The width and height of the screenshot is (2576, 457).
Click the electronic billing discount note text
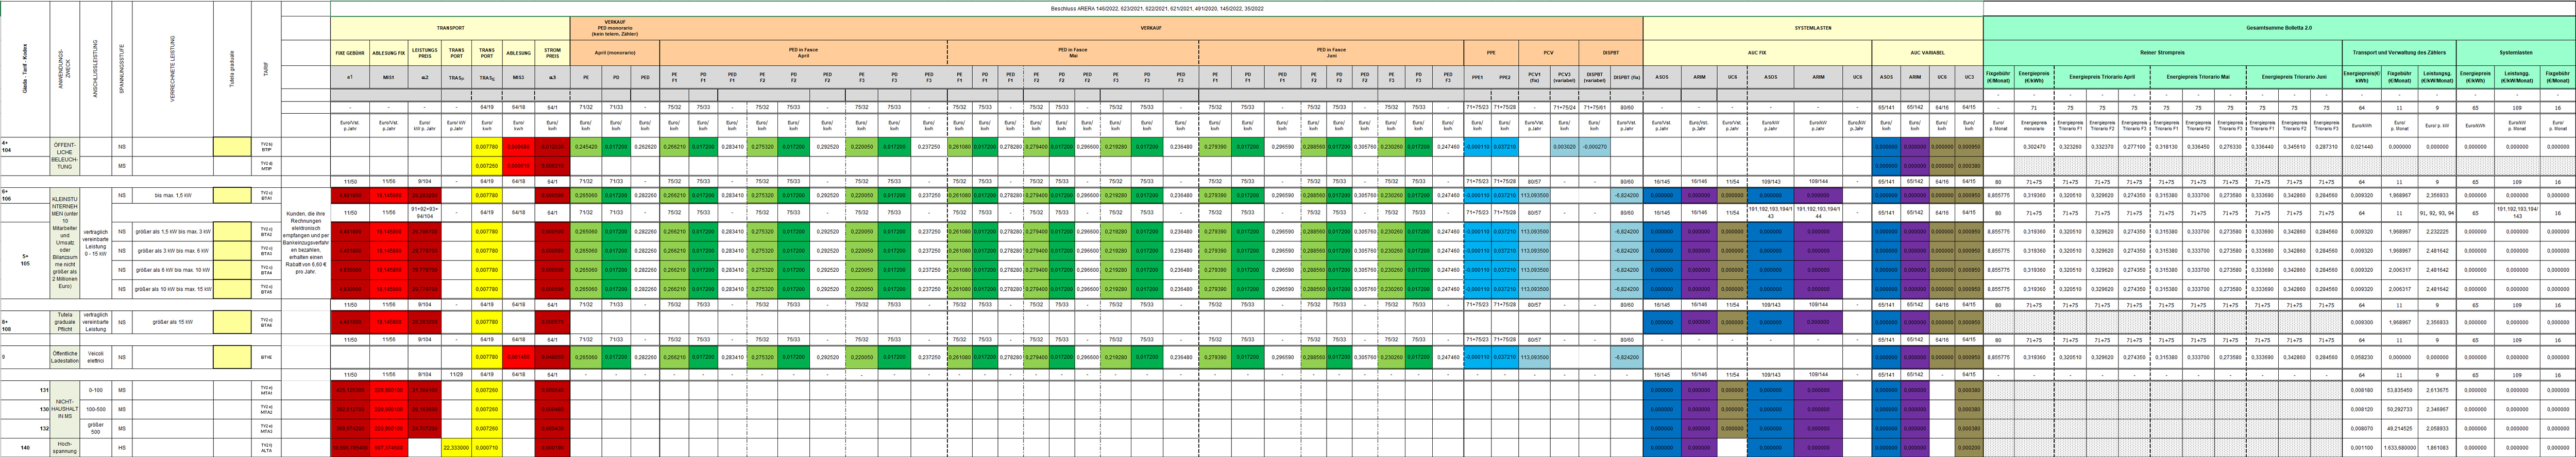(x=306, y=243)
